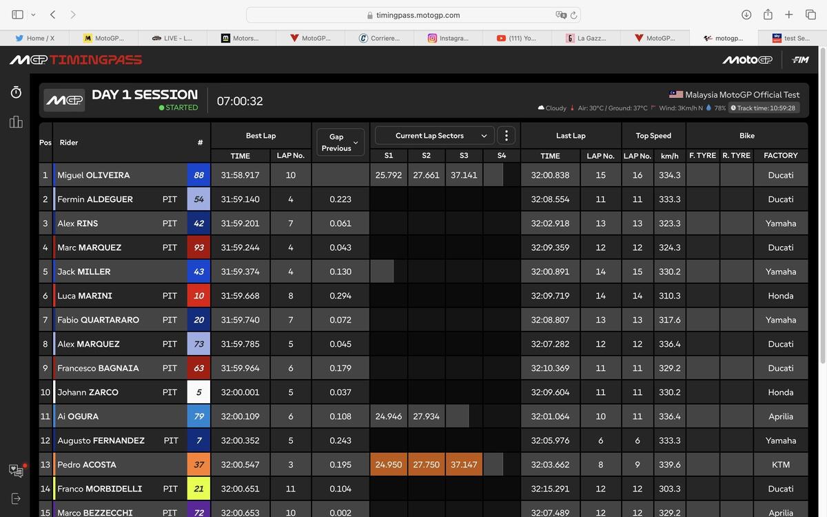Click the MotoGP Timingpass logo link

[x=76, y=60]
